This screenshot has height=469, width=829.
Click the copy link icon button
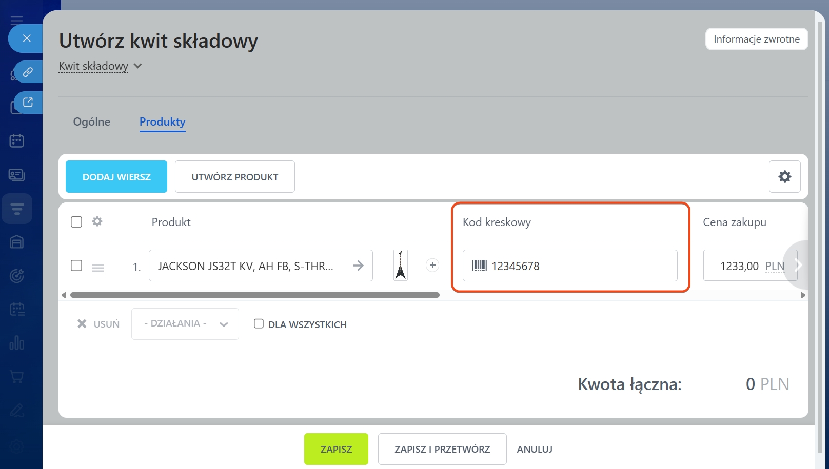pos(28,72)
